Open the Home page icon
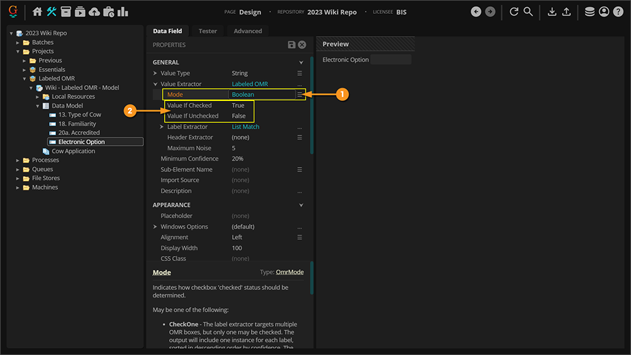The height and width of the screenshot is (355, 631). (37, 11)
